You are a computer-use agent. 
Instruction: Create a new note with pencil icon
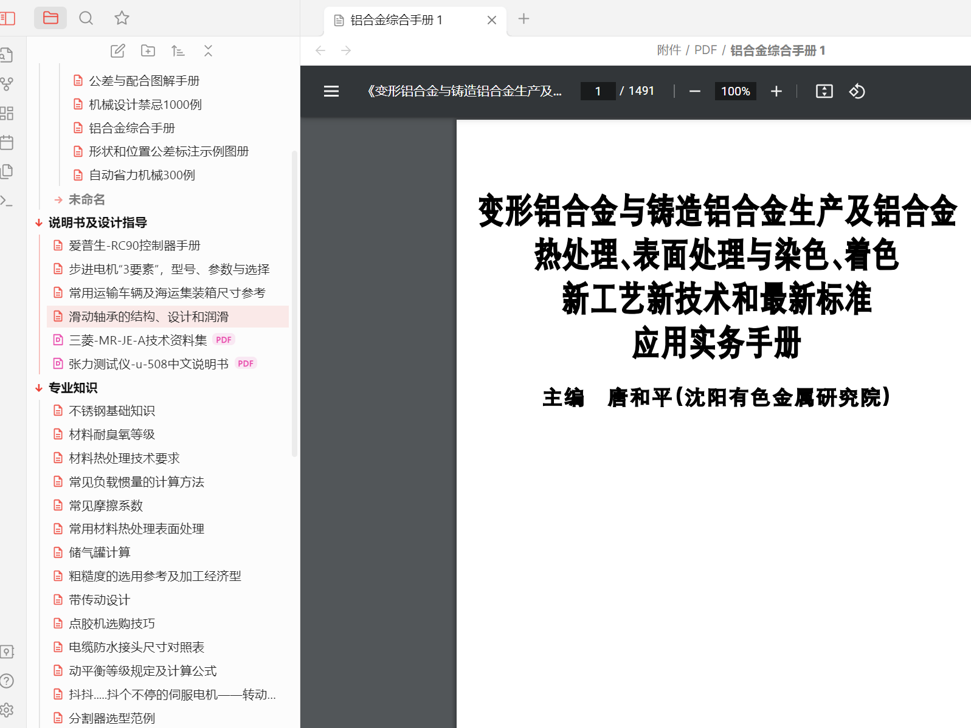[118, 51]
